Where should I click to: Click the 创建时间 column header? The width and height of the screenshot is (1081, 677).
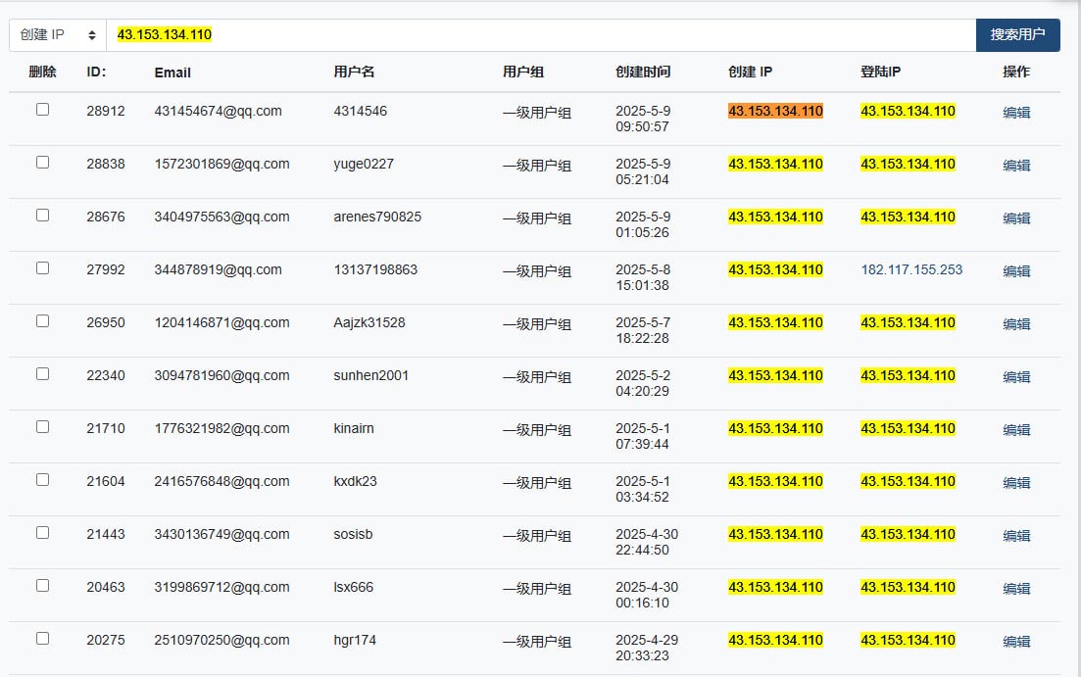pos(643,72)
